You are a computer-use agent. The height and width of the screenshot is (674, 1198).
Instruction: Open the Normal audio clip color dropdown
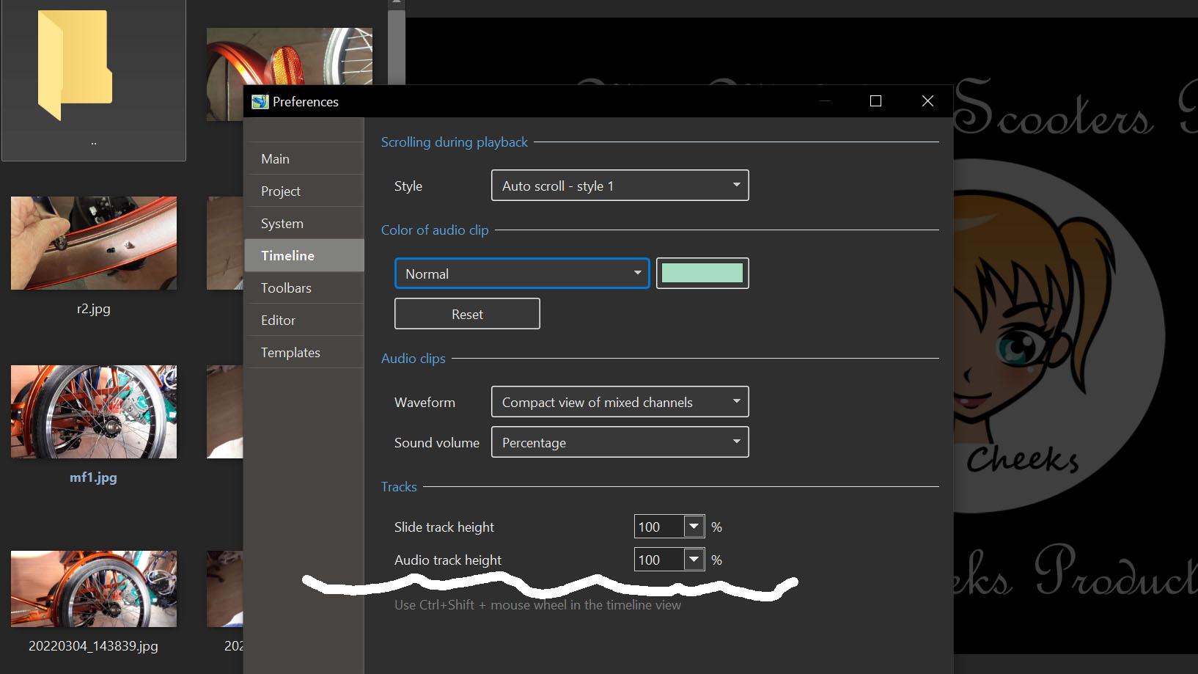521,274
